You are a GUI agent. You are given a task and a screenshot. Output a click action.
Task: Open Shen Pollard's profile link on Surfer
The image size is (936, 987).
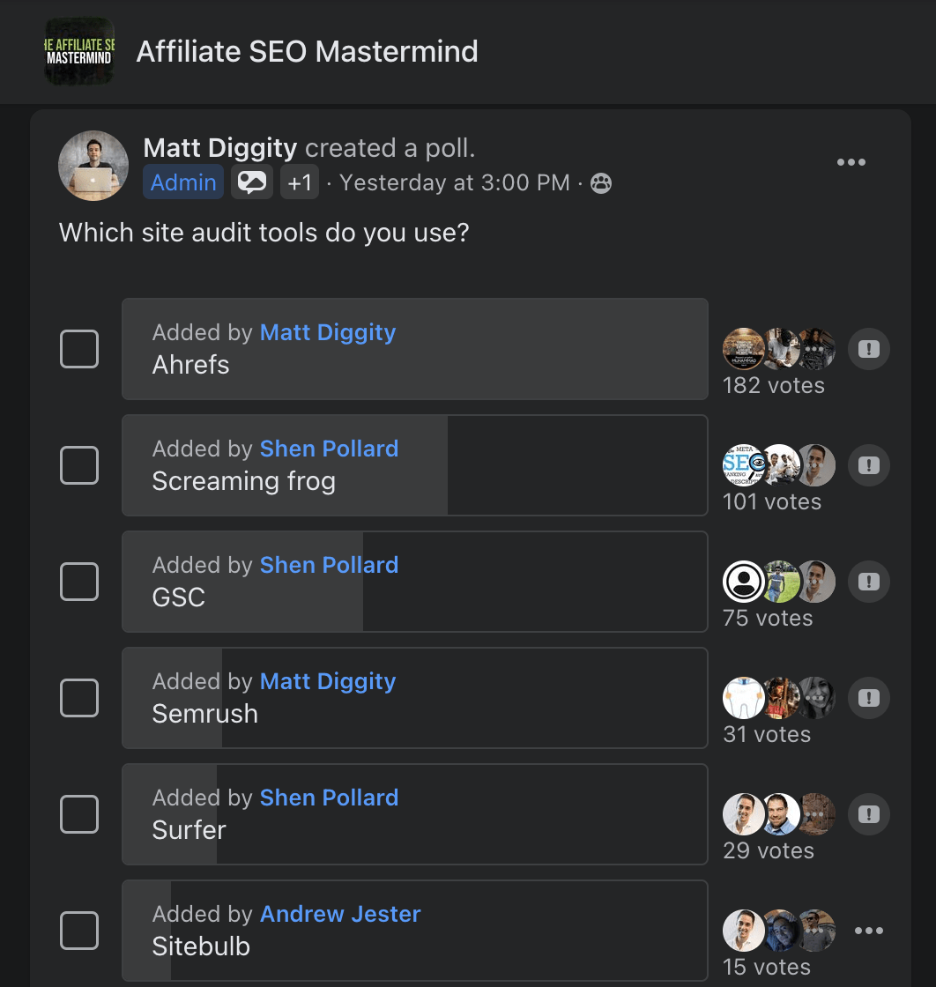(x=328, y=797)
